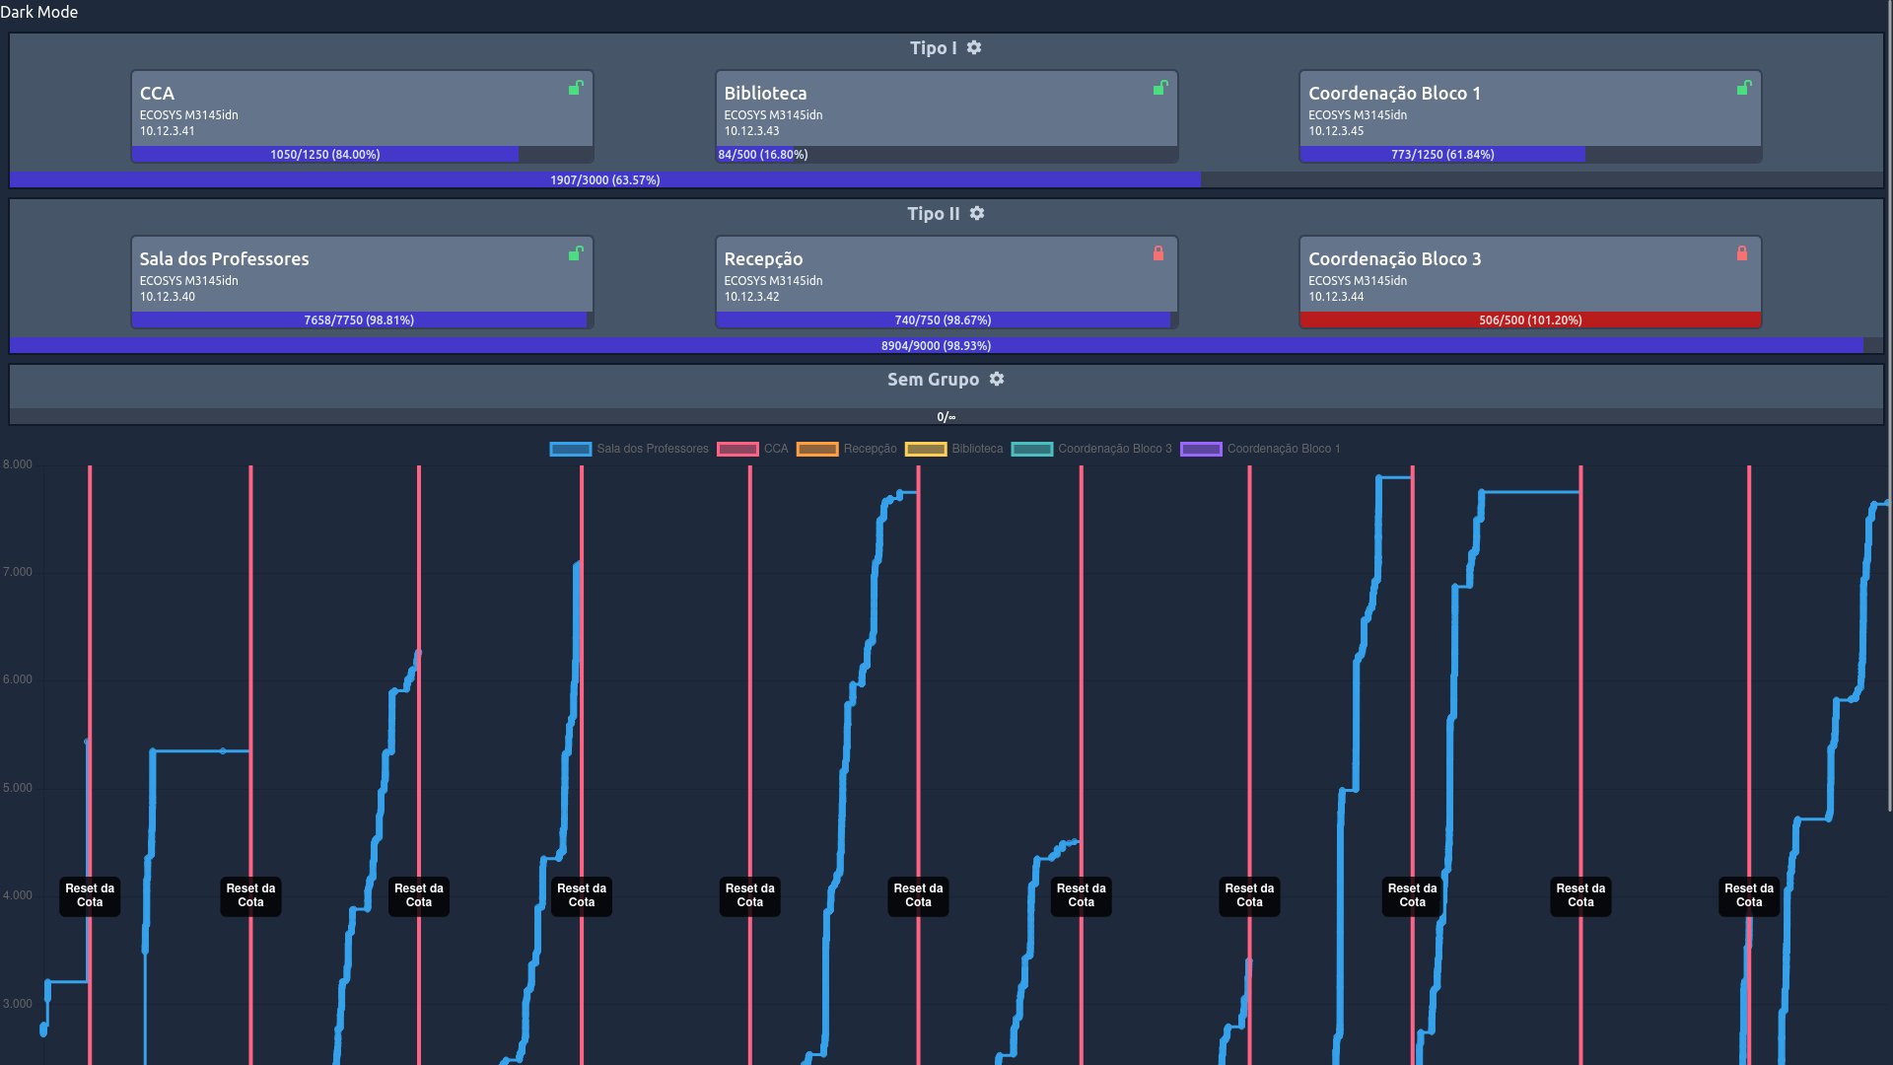Screen dimensions: 1893x1065
Task: Open Tipo II group settings gear
Action: [x=977, y=213]
